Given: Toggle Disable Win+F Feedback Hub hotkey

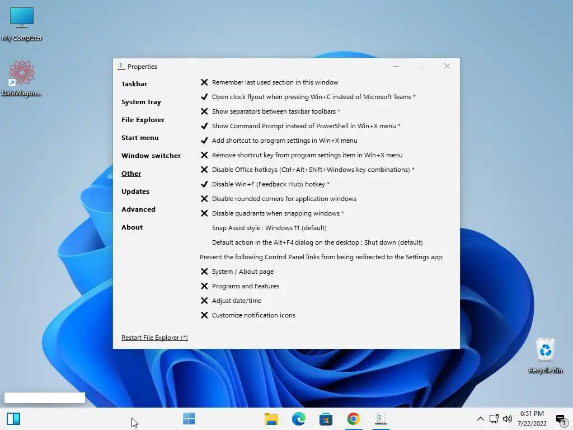Looking at the screenshot, I should 265,184.
